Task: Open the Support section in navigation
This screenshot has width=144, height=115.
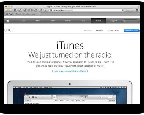Action: point(113,21)
